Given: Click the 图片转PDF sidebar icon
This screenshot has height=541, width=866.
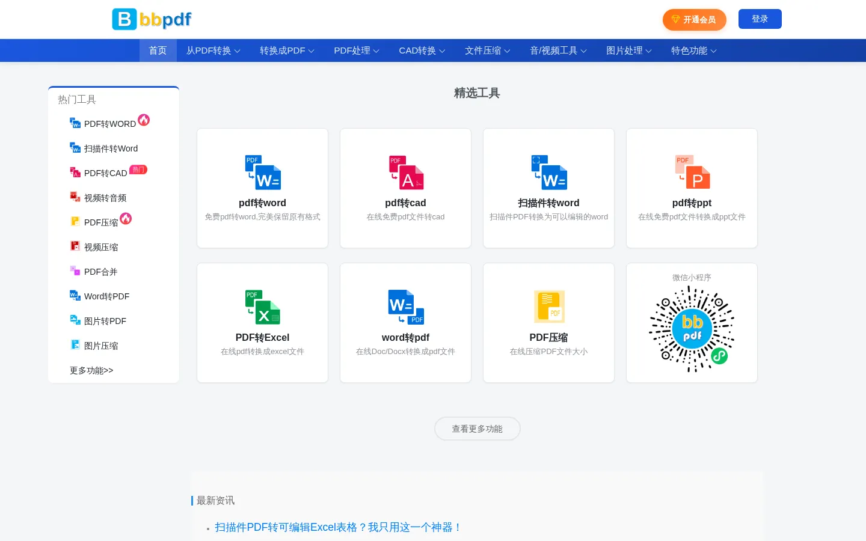Looking at the screenshot, I should (75, 320).
